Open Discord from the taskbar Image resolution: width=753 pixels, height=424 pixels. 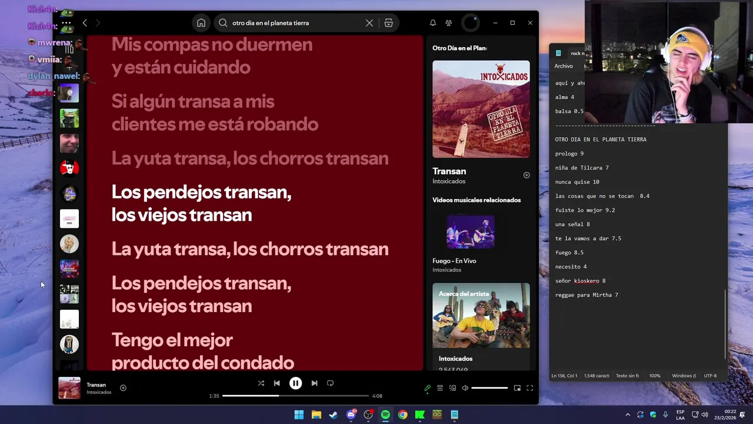pyautogui.click(x=351, y=415)
